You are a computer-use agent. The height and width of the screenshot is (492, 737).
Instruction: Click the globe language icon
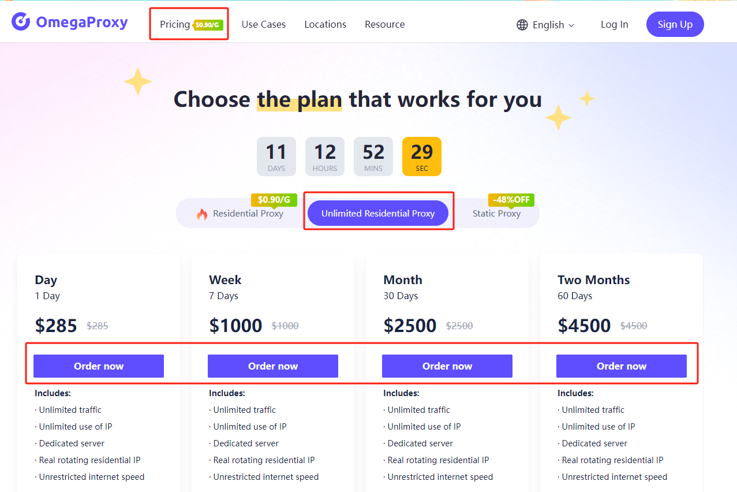(x=522, y=25)
